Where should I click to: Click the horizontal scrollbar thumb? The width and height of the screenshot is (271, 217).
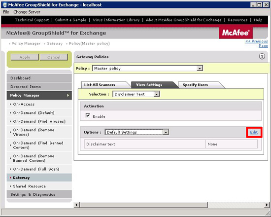tap(143, 205)
